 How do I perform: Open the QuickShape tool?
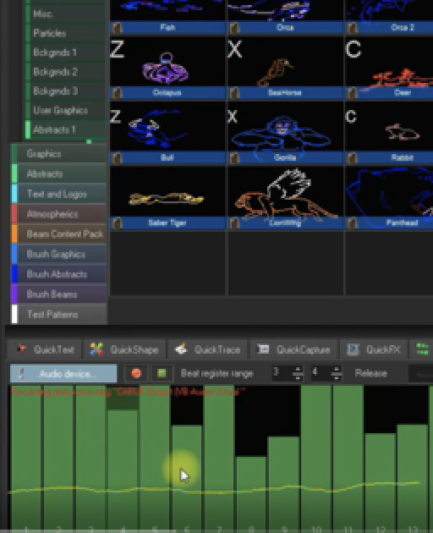[124, 349]
